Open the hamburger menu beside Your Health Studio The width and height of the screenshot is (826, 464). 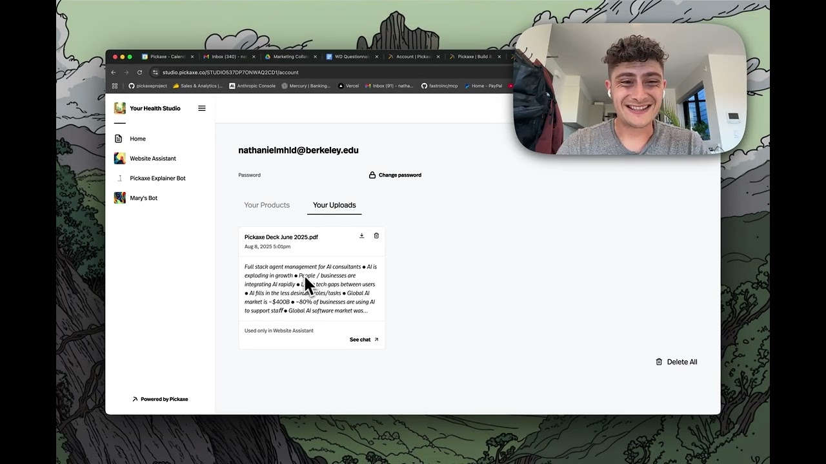(x=202, y=108)
